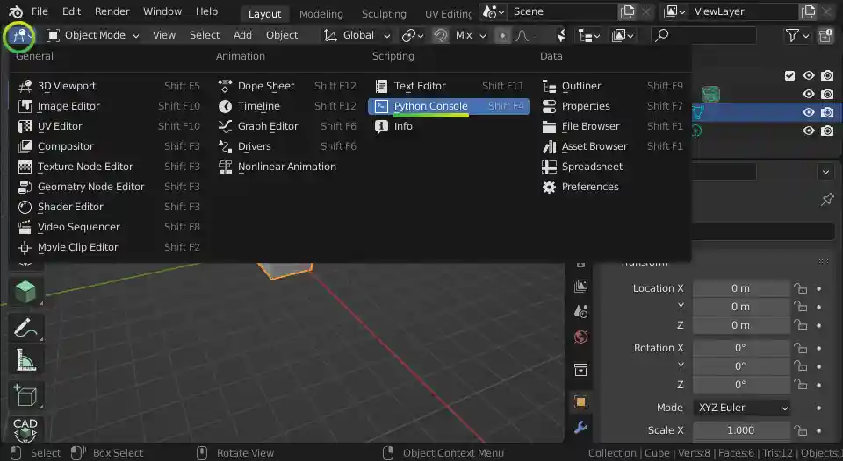Click Scene name field
Screen dimensions: 843x461
(564, 11)
